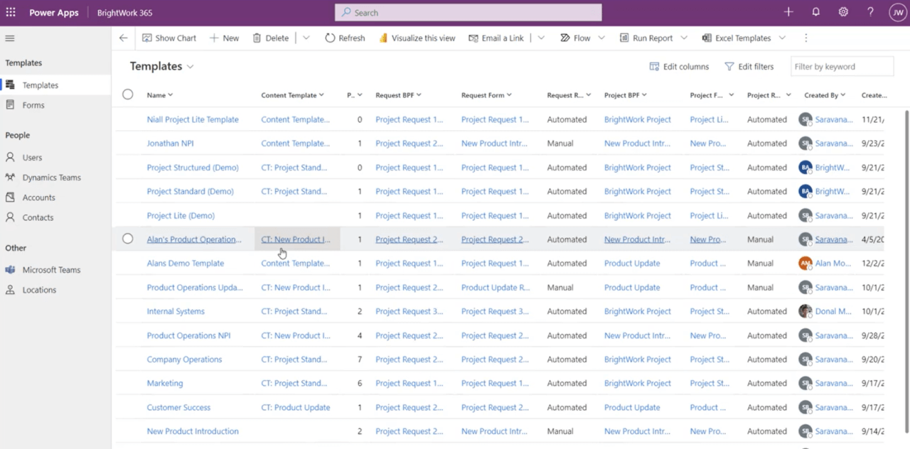This screenshot has width=910, height=449.
Task: Select all rows using the header circle
Action: tap(127, 94)
